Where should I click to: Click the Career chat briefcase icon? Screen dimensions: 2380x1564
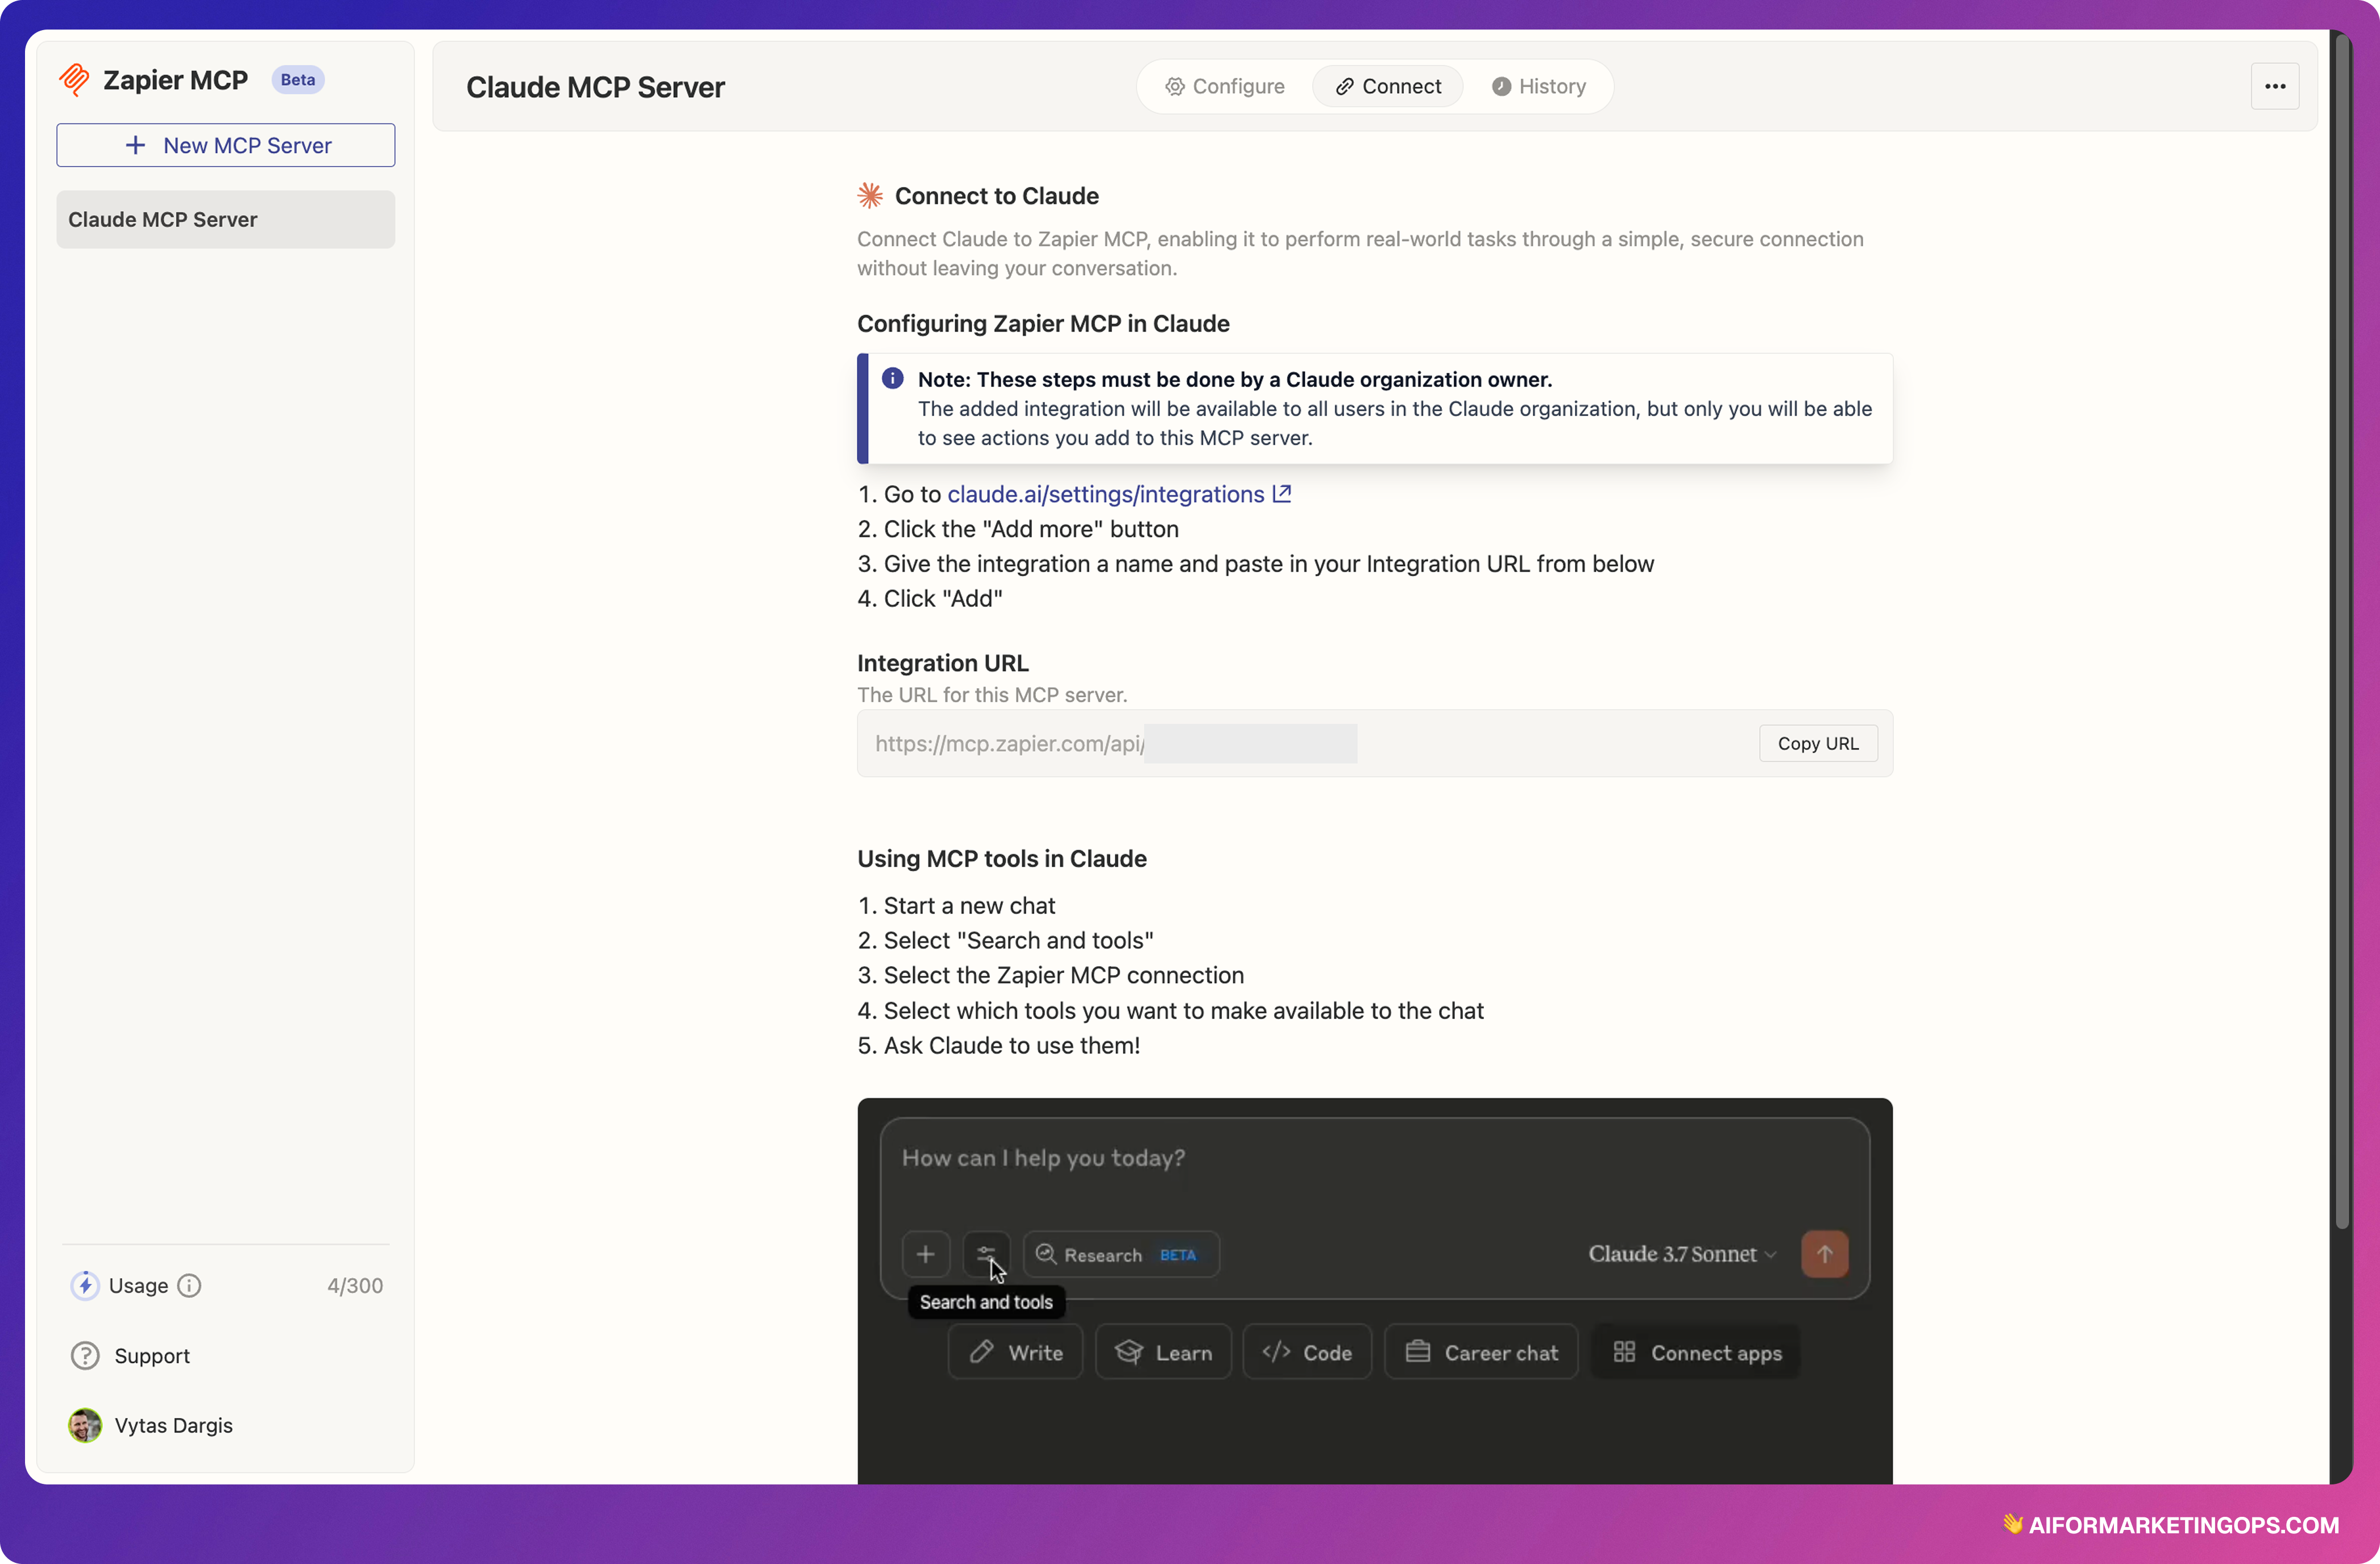(x=1418, y=1352)
